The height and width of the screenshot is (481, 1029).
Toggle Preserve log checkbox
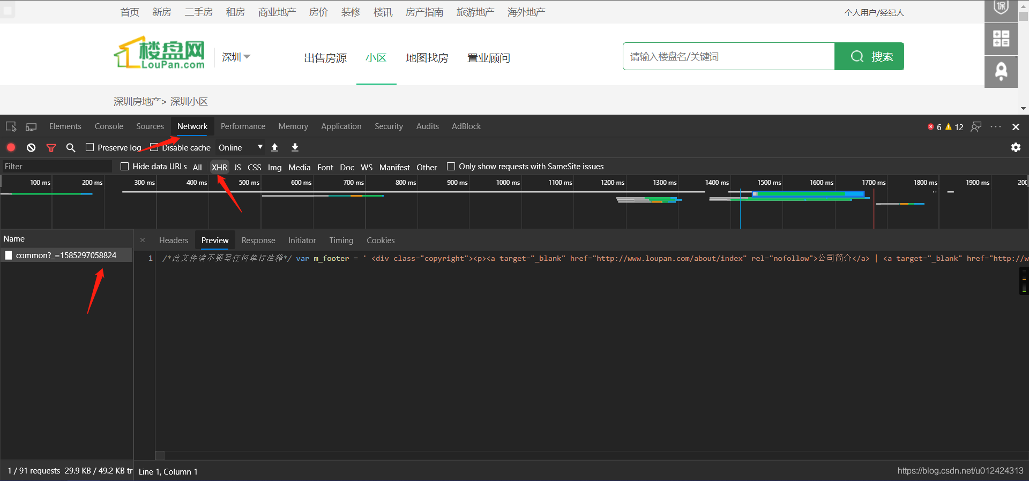point(90,147)
